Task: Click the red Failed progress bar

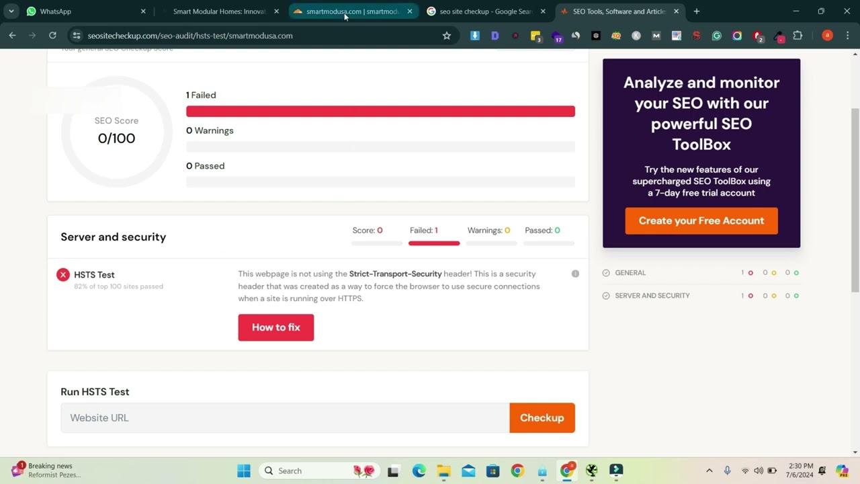Action: [x=380, y=112]
